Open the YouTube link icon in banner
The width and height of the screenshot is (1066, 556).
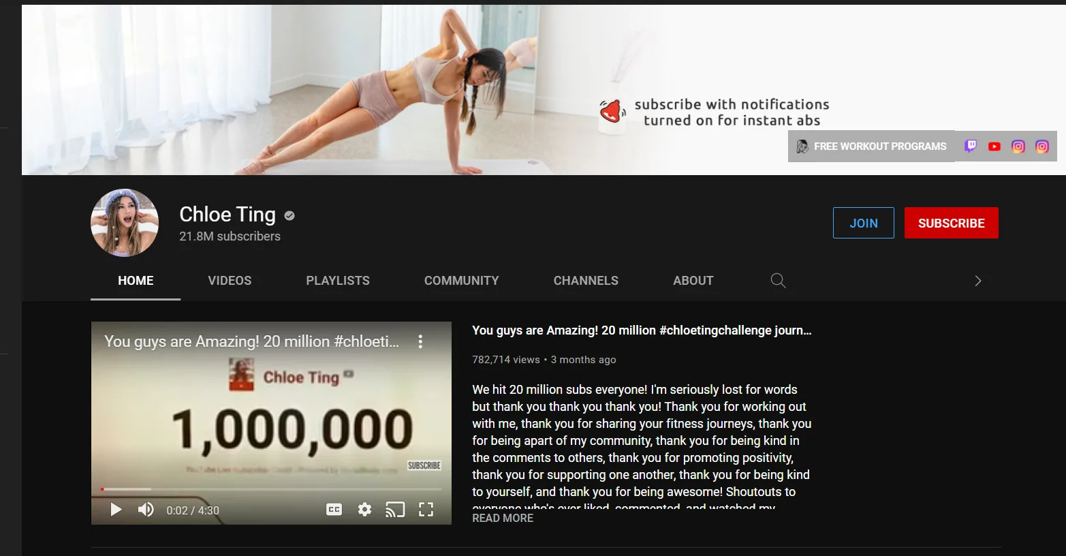[994, 146]
